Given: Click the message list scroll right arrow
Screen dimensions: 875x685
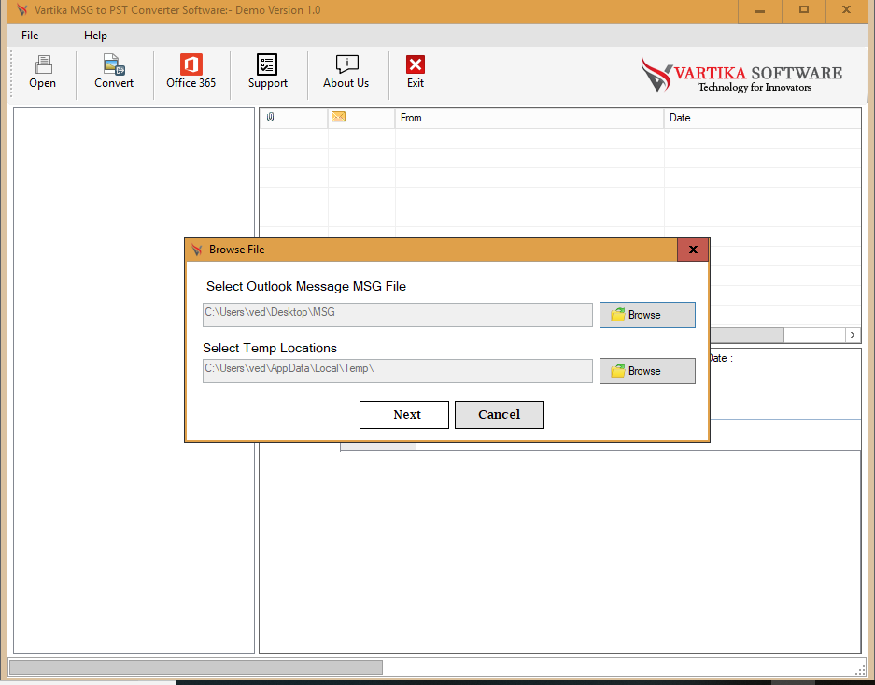Looking at the screenshot, I should [x=853, y=335].
